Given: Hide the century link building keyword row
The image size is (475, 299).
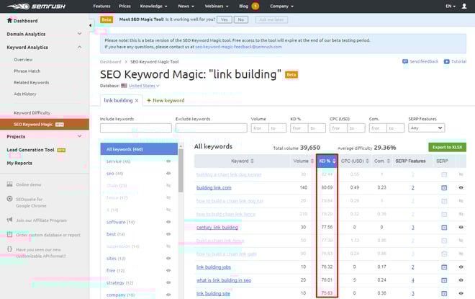Looking at the screenshot, I should click(461, 227).
